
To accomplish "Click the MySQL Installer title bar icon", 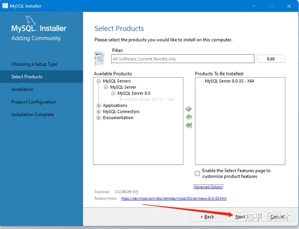I will coord(5,6).
